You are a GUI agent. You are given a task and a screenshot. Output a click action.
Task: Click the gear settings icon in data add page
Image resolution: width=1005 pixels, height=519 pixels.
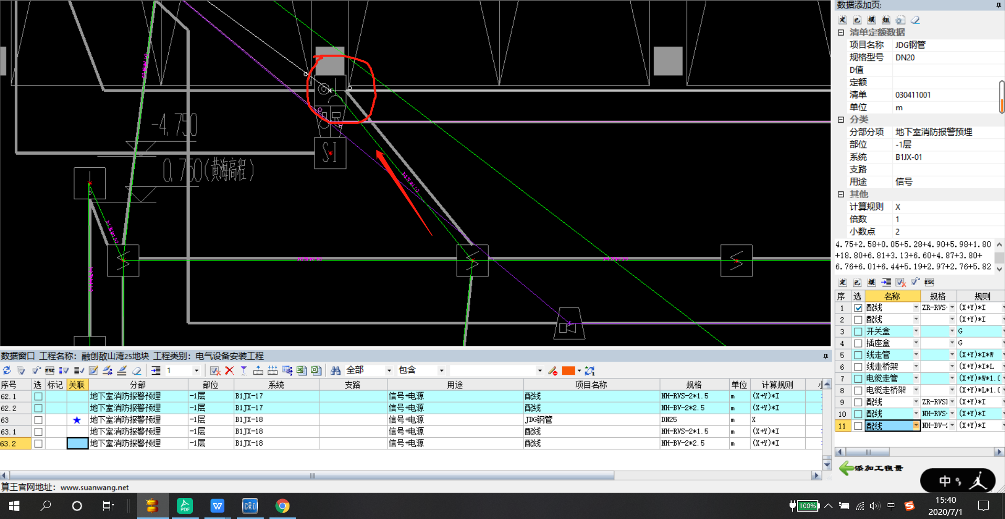coord(900,20)
